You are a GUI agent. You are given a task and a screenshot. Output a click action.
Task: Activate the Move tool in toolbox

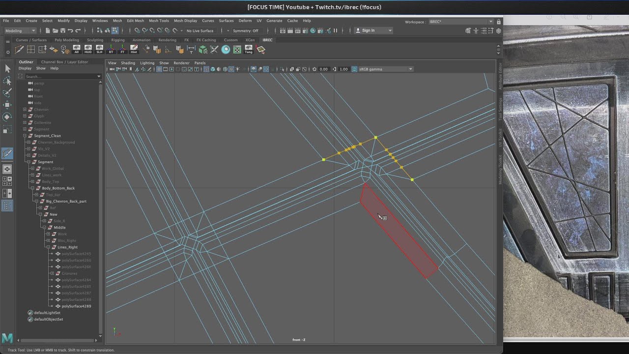coord(7,105)
